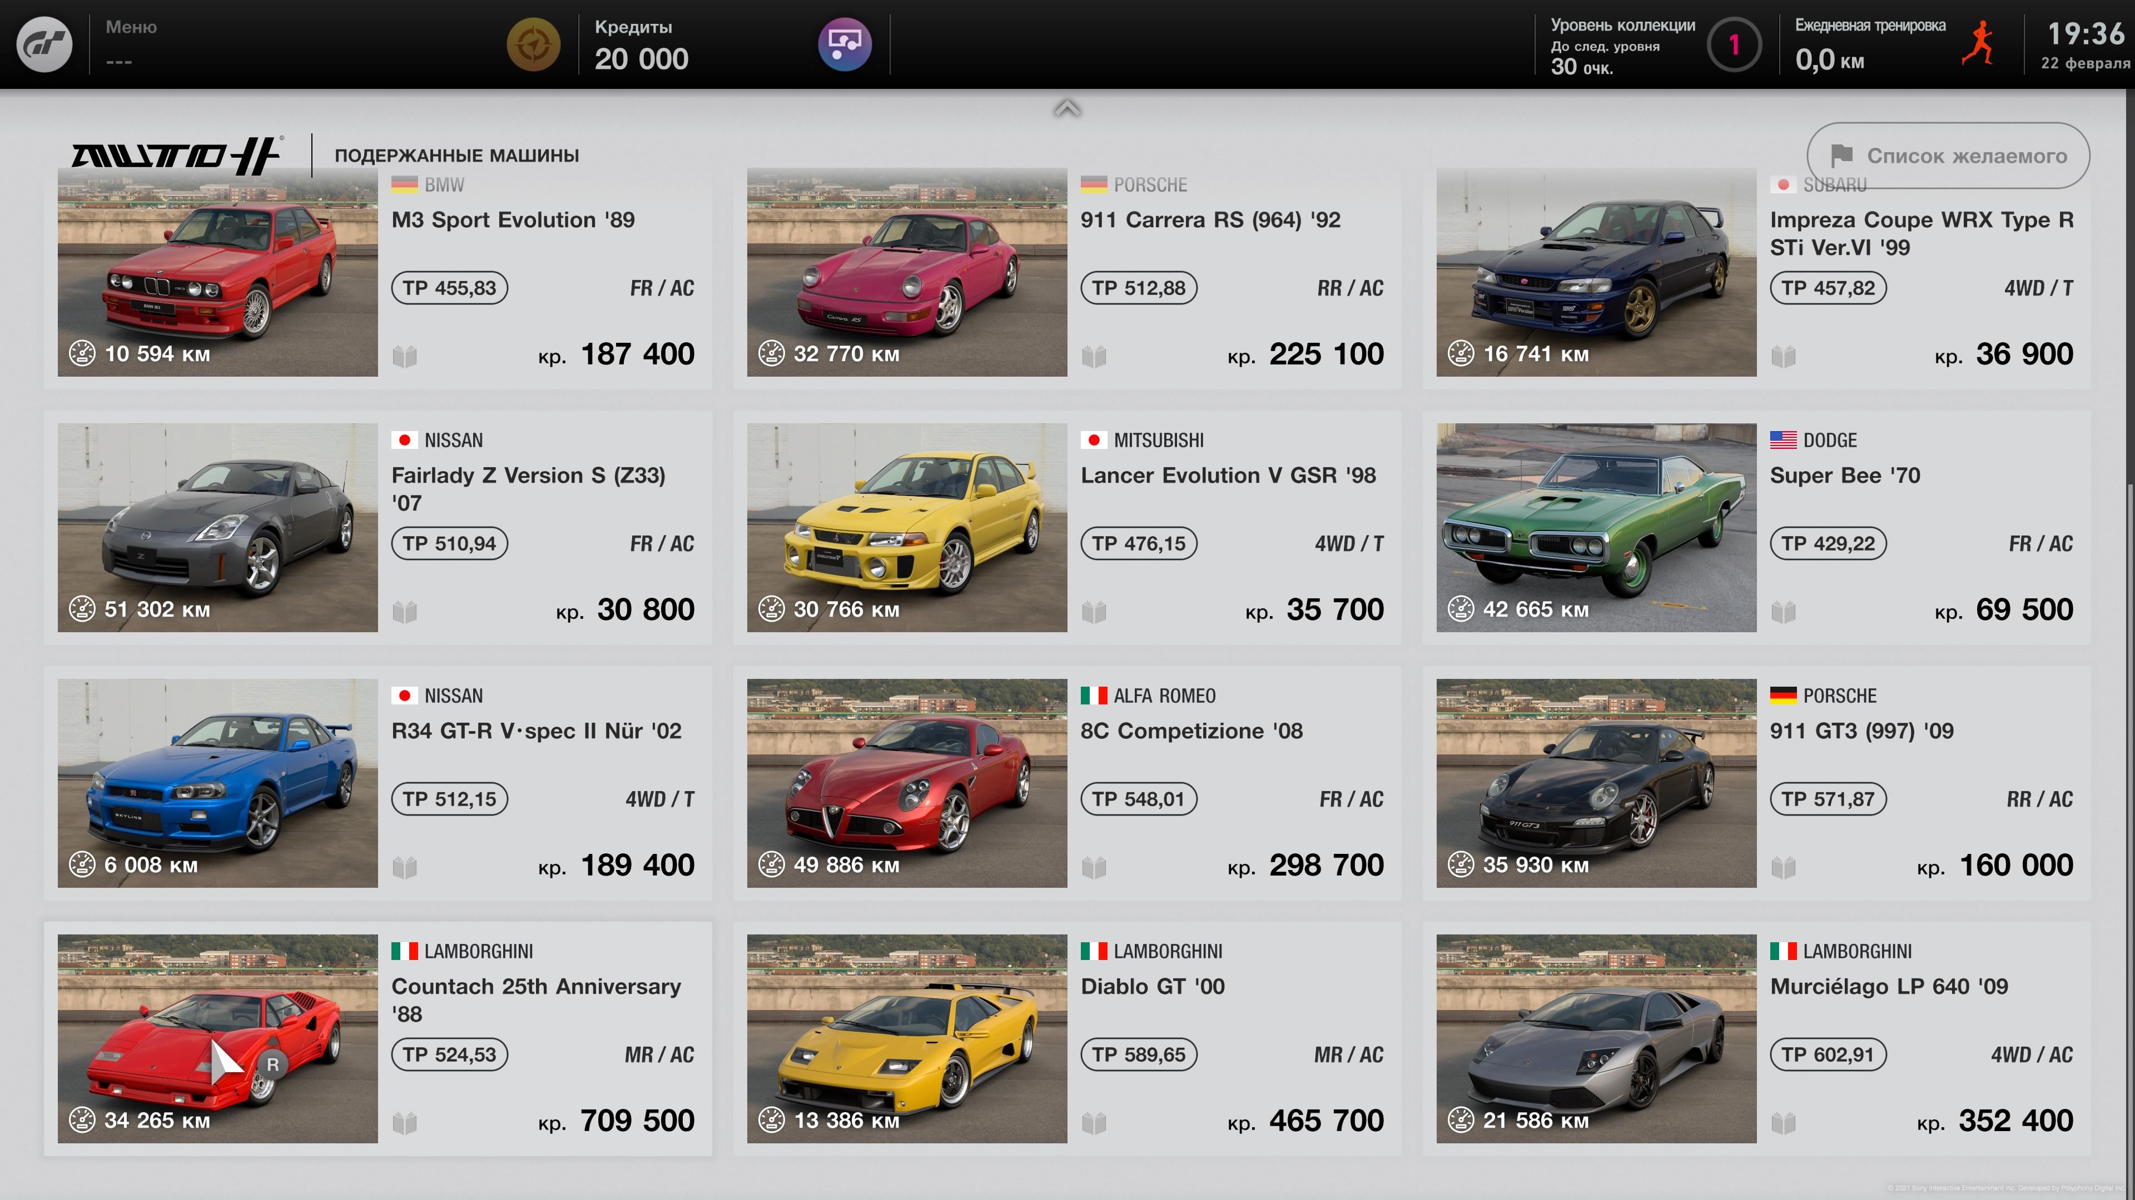Click the TP 455,83 badge

(449, 287)
